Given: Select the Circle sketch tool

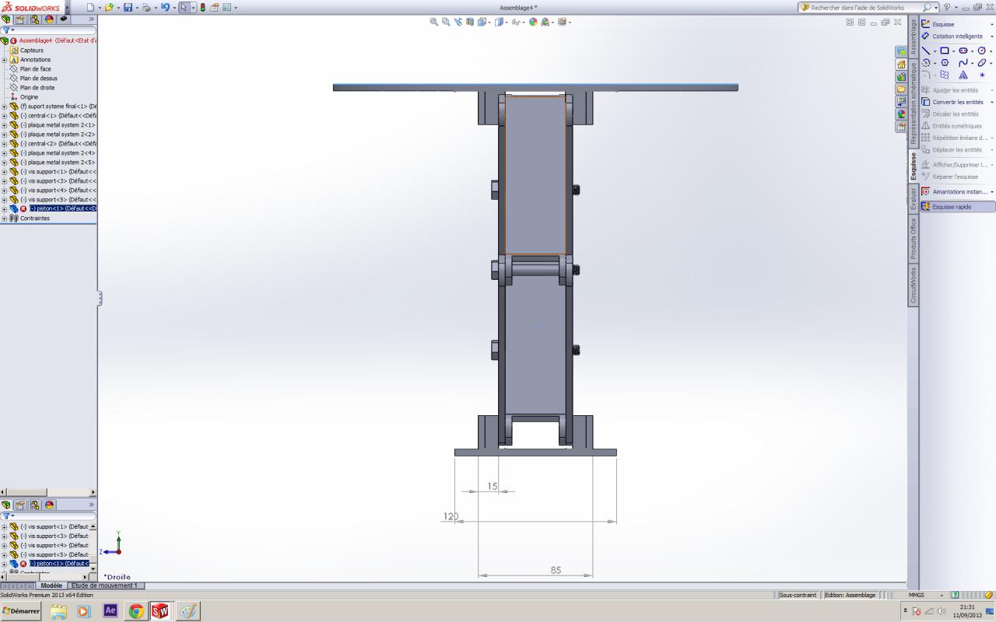Looking at the screenshot, I should [x=982, y=51].
